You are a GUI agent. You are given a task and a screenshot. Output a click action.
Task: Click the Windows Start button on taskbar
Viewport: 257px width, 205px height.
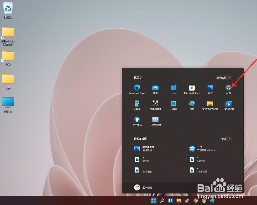154,200
